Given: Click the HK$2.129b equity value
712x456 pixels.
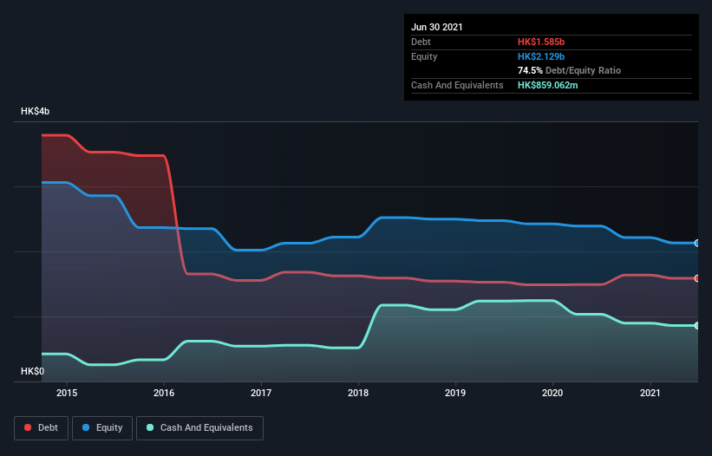Looking at the screenshot, I should coord(541,56).
